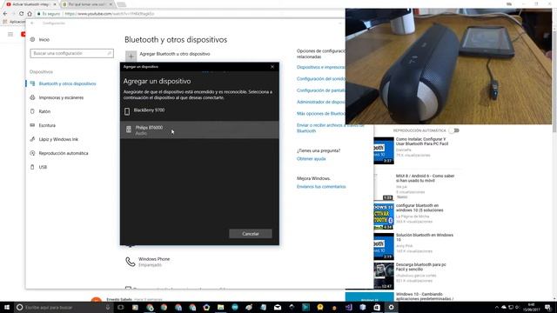This screenshot has width=557, height=313.
Task: Toggle Reproducción automática switch on YouTube
Action: (x=454, y=130)
